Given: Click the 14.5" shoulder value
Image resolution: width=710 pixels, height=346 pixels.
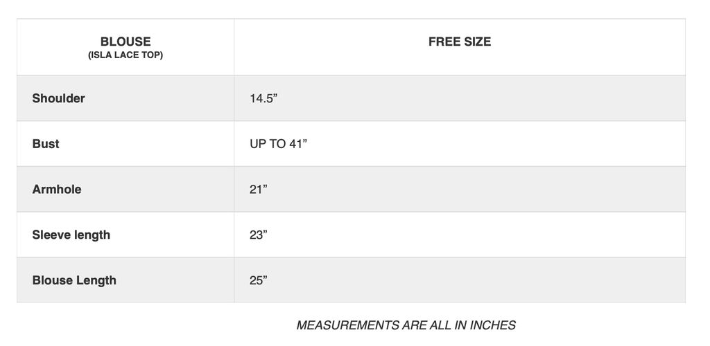Looking at the screenshot, I should (x=263, y=99).
